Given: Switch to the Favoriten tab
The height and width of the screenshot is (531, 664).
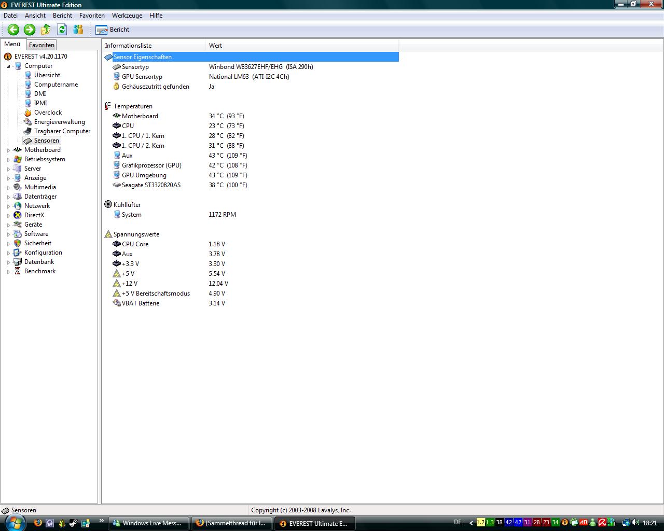Looking at the screenshot, I should (x=41, y=45).
